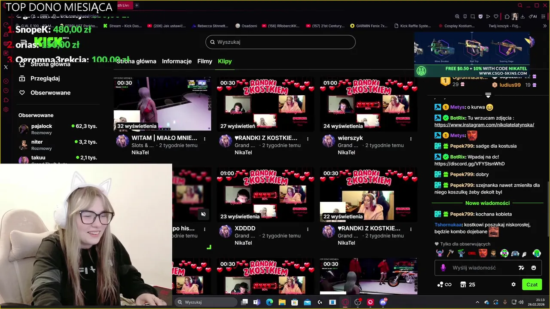Unmute the hovered clip preview speaker icon

point(203,214)
